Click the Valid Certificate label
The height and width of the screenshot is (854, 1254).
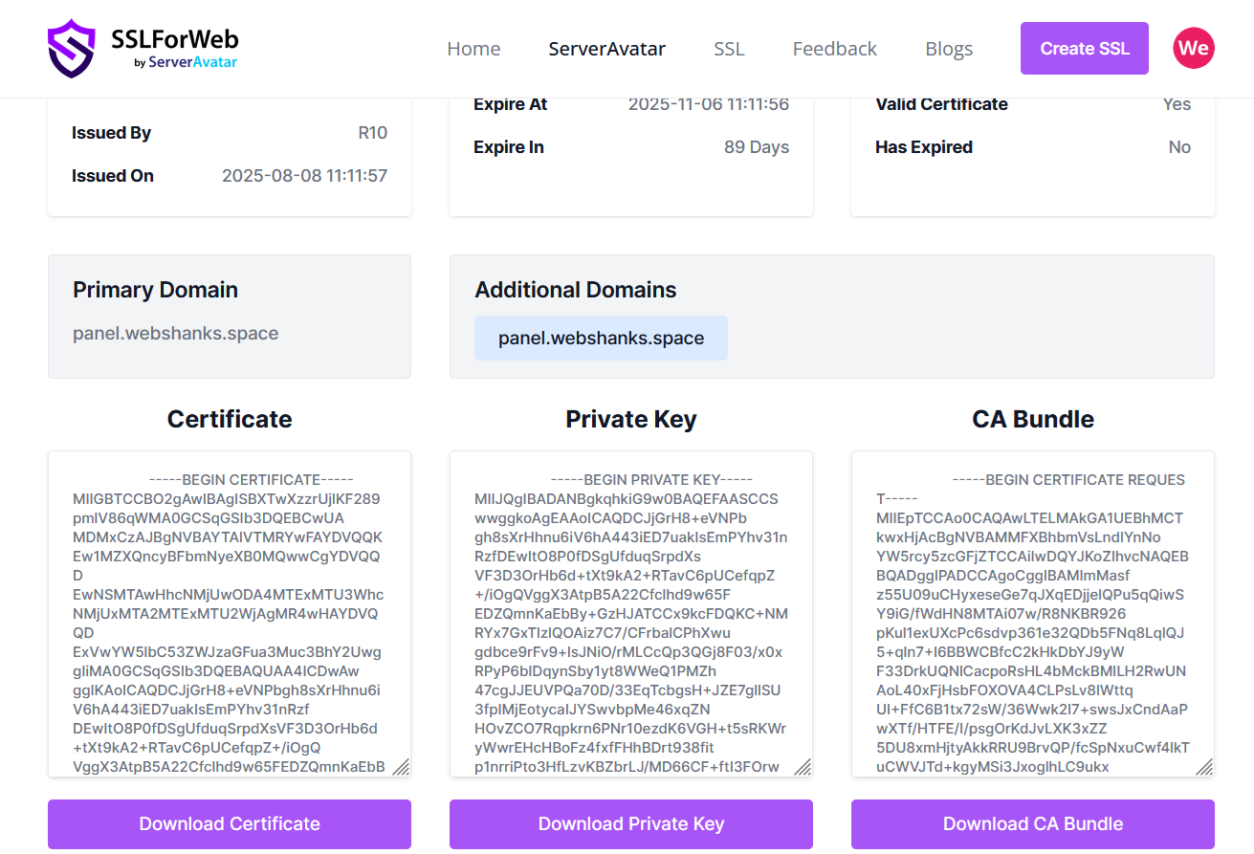(941, 104)
